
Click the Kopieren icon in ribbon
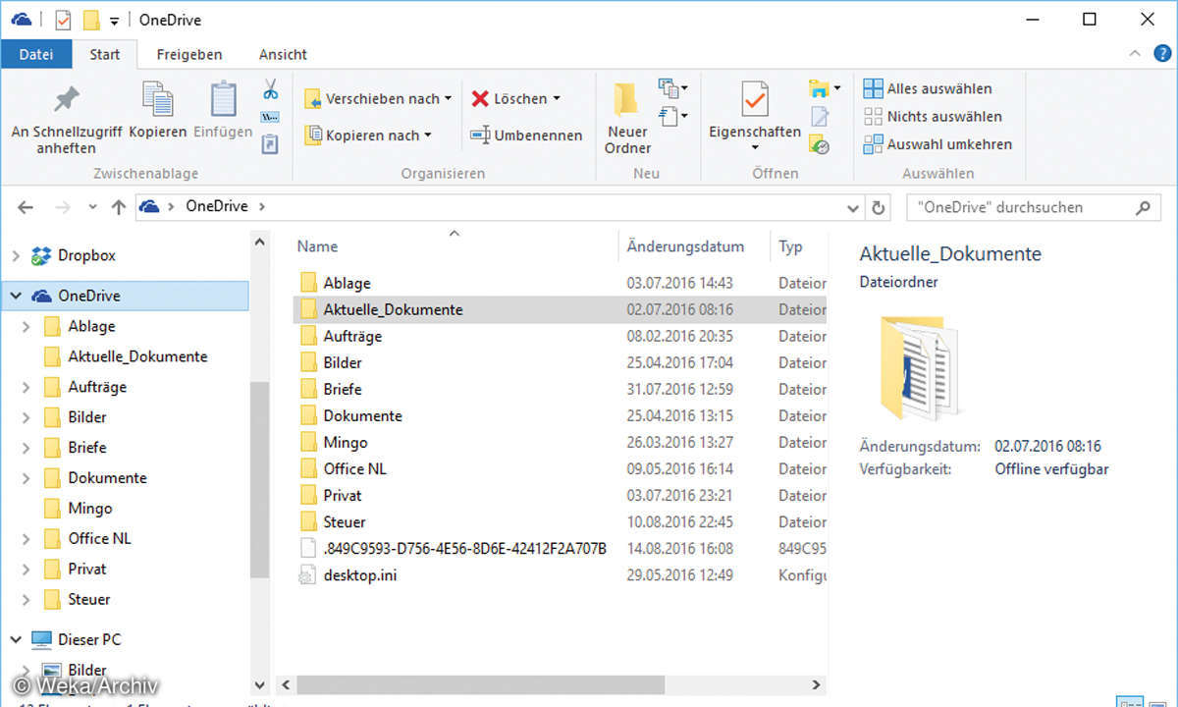tap(157, 101)
